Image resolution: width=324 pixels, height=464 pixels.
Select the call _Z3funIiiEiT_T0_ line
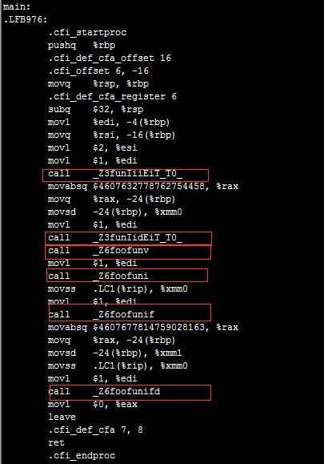[x=115, y=173]
